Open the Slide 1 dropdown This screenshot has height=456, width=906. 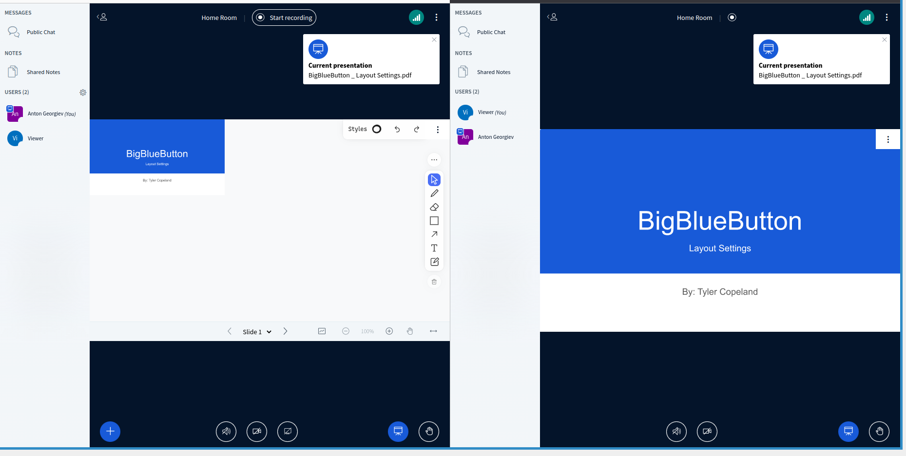coord(256,331)
